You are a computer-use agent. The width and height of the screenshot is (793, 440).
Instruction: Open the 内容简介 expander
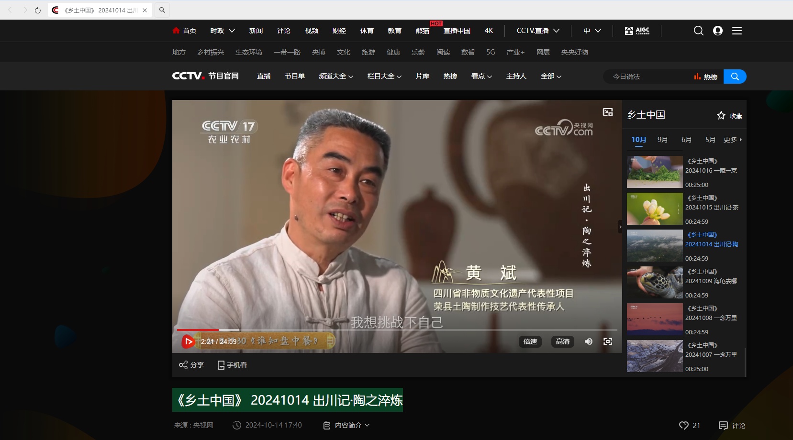[x=346, y=425]
